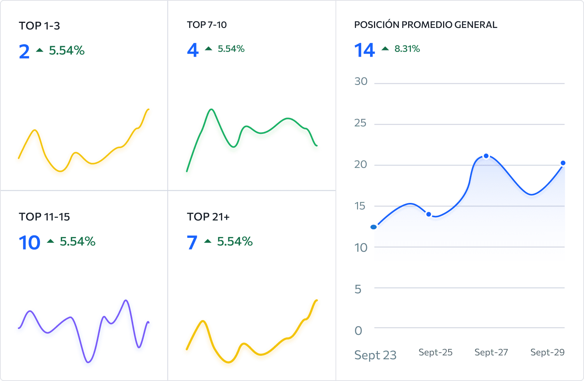Click the yellow TOP 21+ sparkline
This screenshot has width=584, height=381.
click(252, 331)
